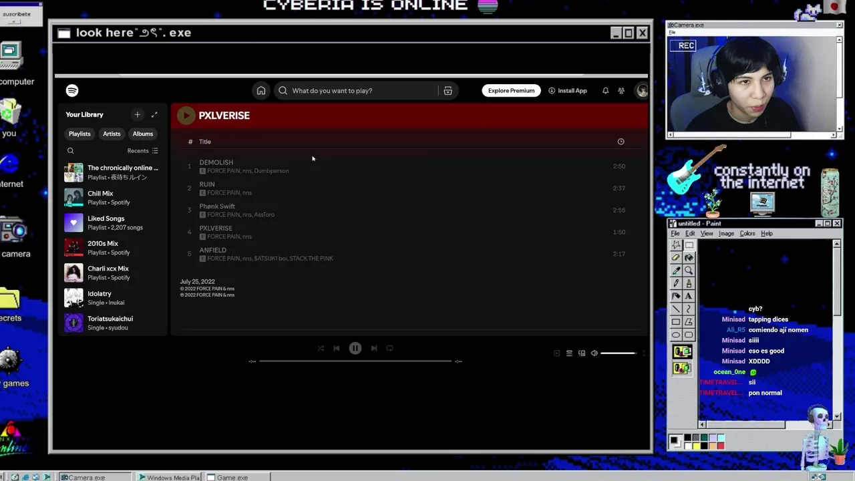
Task: Open Connect to a device icon
Action: (x=582, y=353)
